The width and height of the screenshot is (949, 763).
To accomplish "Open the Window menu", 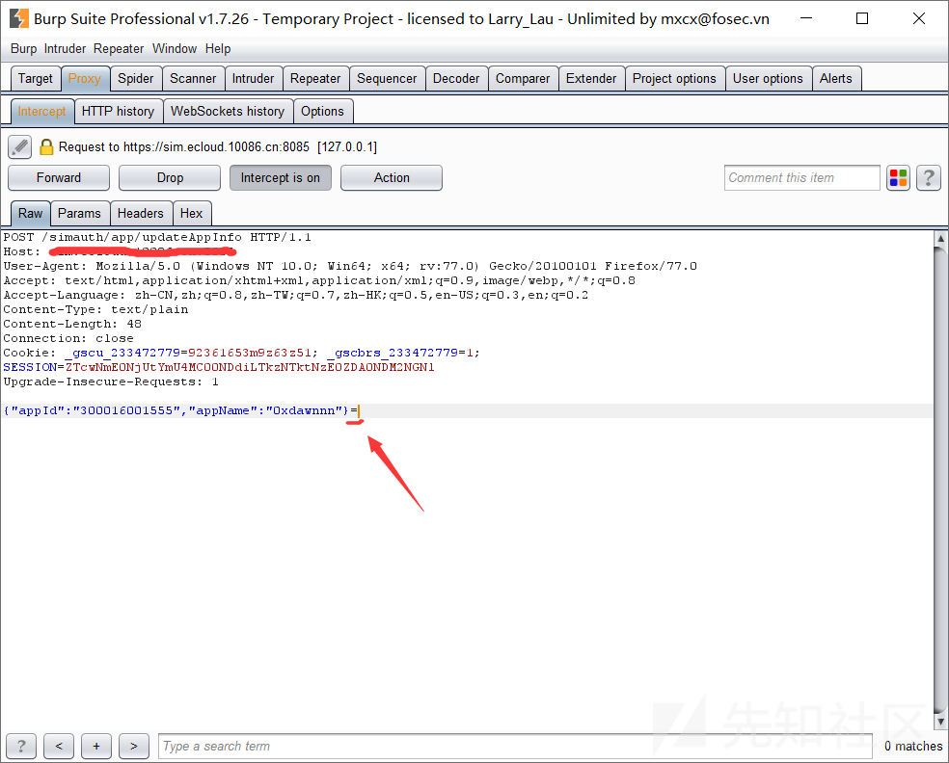I will 175,48.
